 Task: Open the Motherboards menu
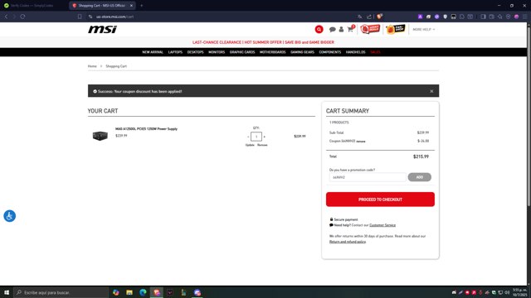(x=273, y=52)
